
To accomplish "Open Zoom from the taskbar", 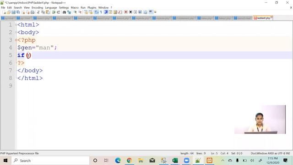I will [x=186, y=160].
